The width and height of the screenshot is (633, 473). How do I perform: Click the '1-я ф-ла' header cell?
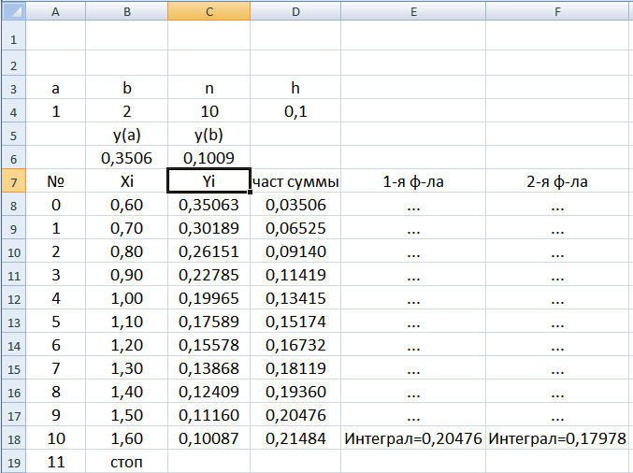[413, 181]
